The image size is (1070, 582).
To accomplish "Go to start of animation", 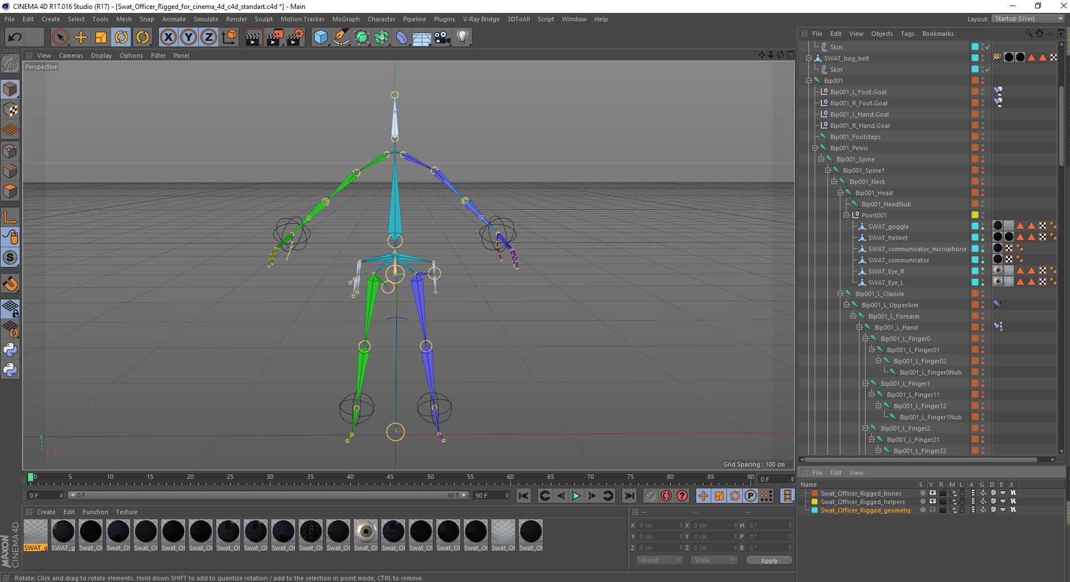I will [x=524, y=496].
